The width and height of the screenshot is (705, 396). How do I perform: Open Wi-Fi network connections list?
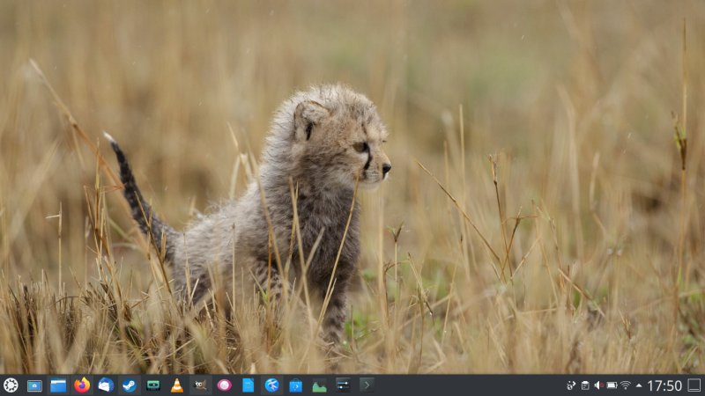click(625, 385)
